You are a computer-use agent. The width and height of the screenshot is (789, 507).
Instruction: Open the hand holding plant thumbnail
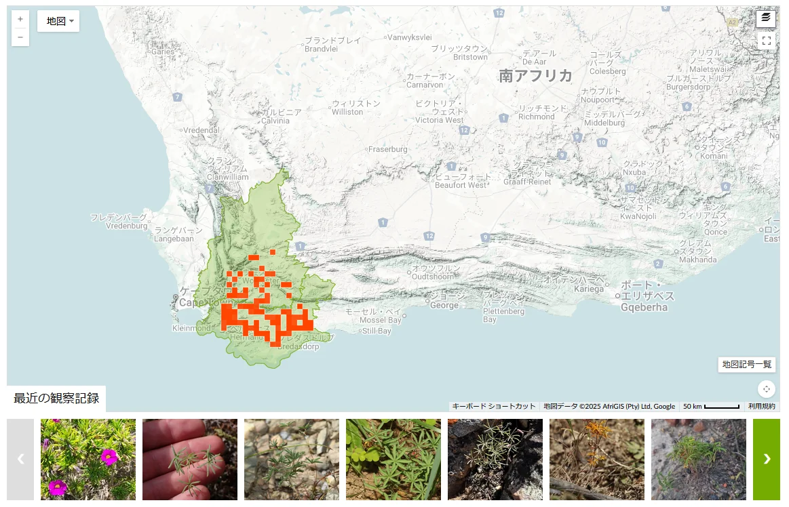(190, 460)
